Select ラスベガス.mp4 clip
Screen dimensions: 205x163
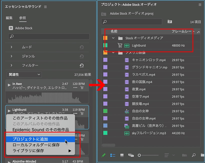click(x=143, y=75)
